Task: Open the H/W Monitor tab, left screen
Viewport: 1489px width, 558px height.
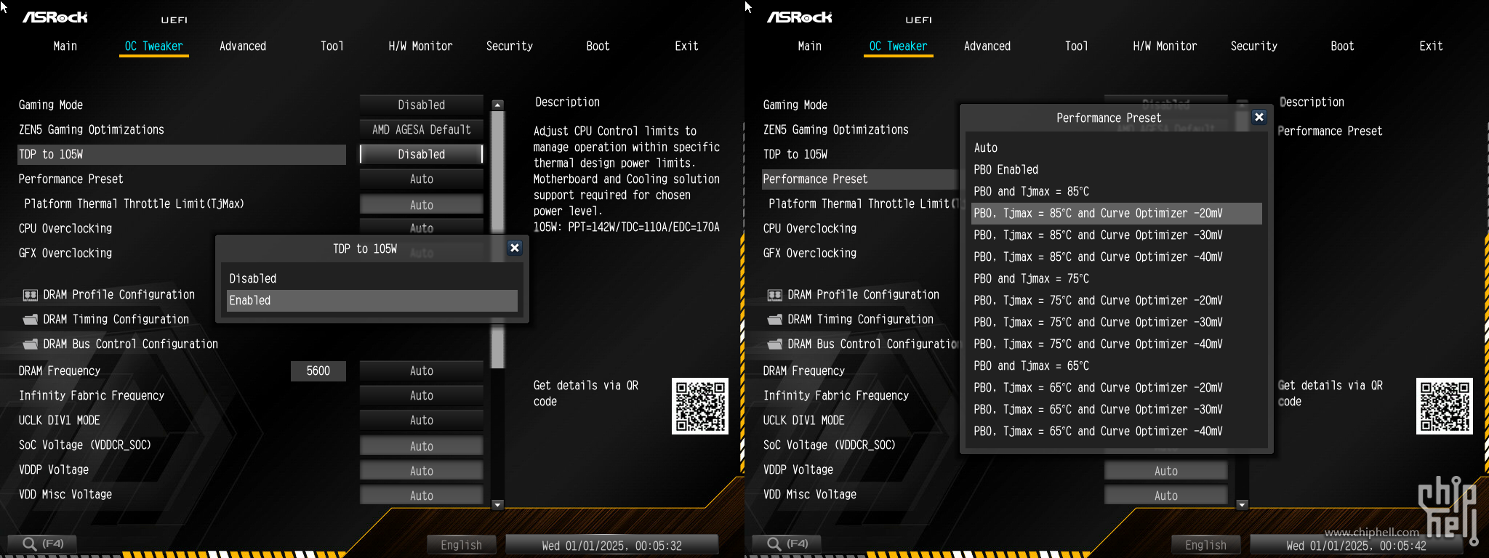Action: 420,46
